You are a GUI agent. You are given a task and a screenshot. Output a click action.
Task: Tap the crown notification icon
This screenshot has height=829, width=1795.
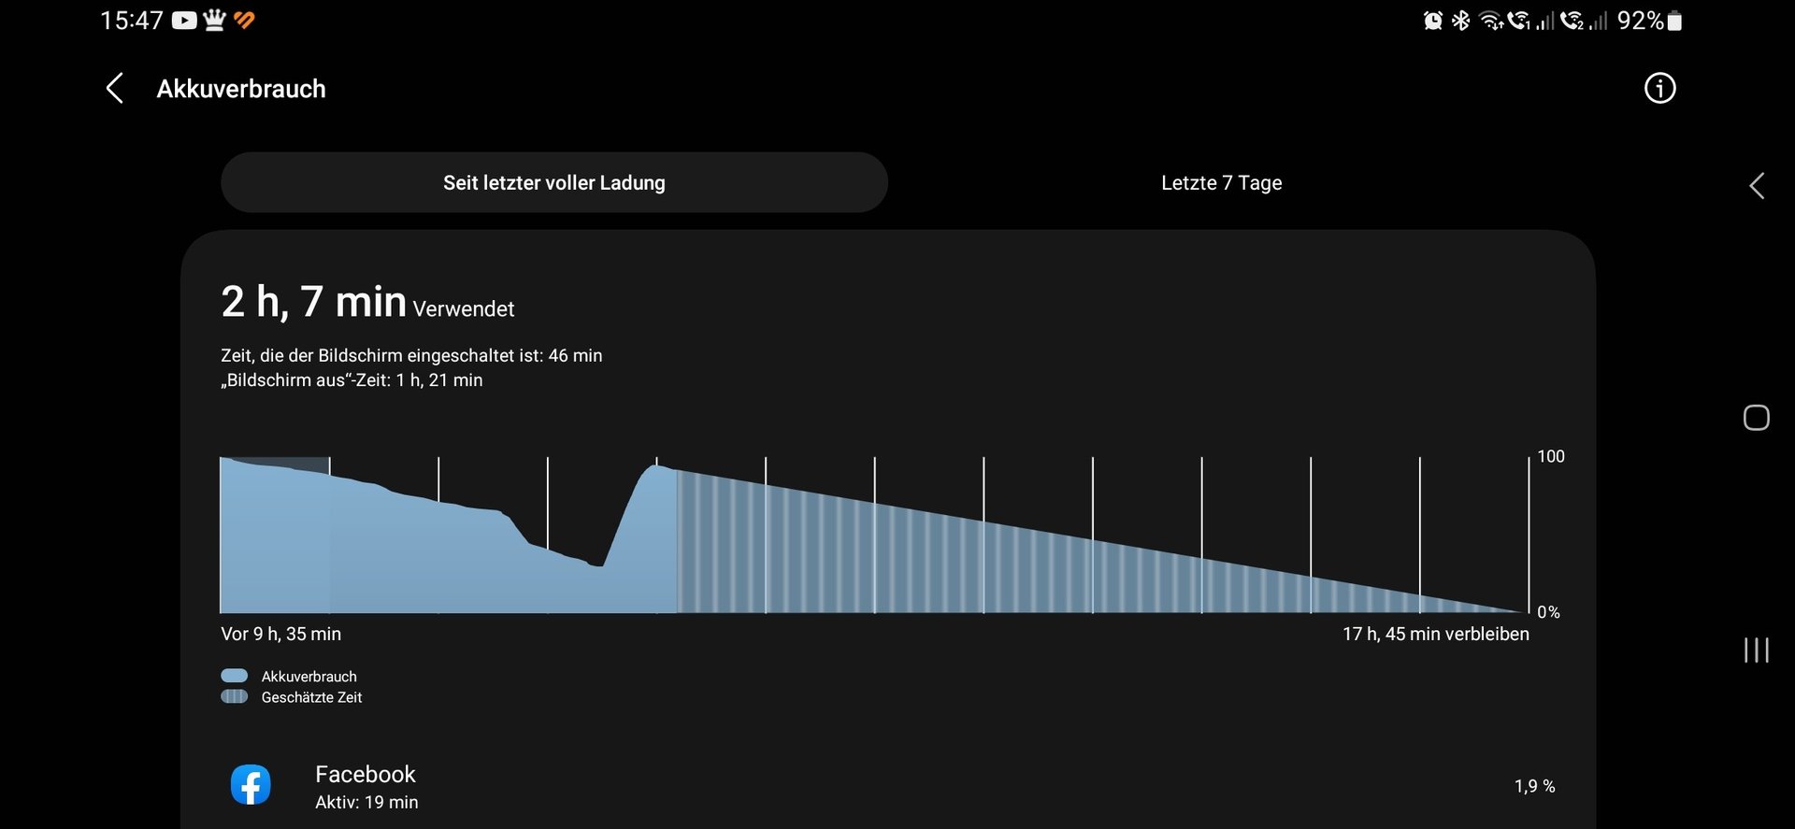click(214, 20)
